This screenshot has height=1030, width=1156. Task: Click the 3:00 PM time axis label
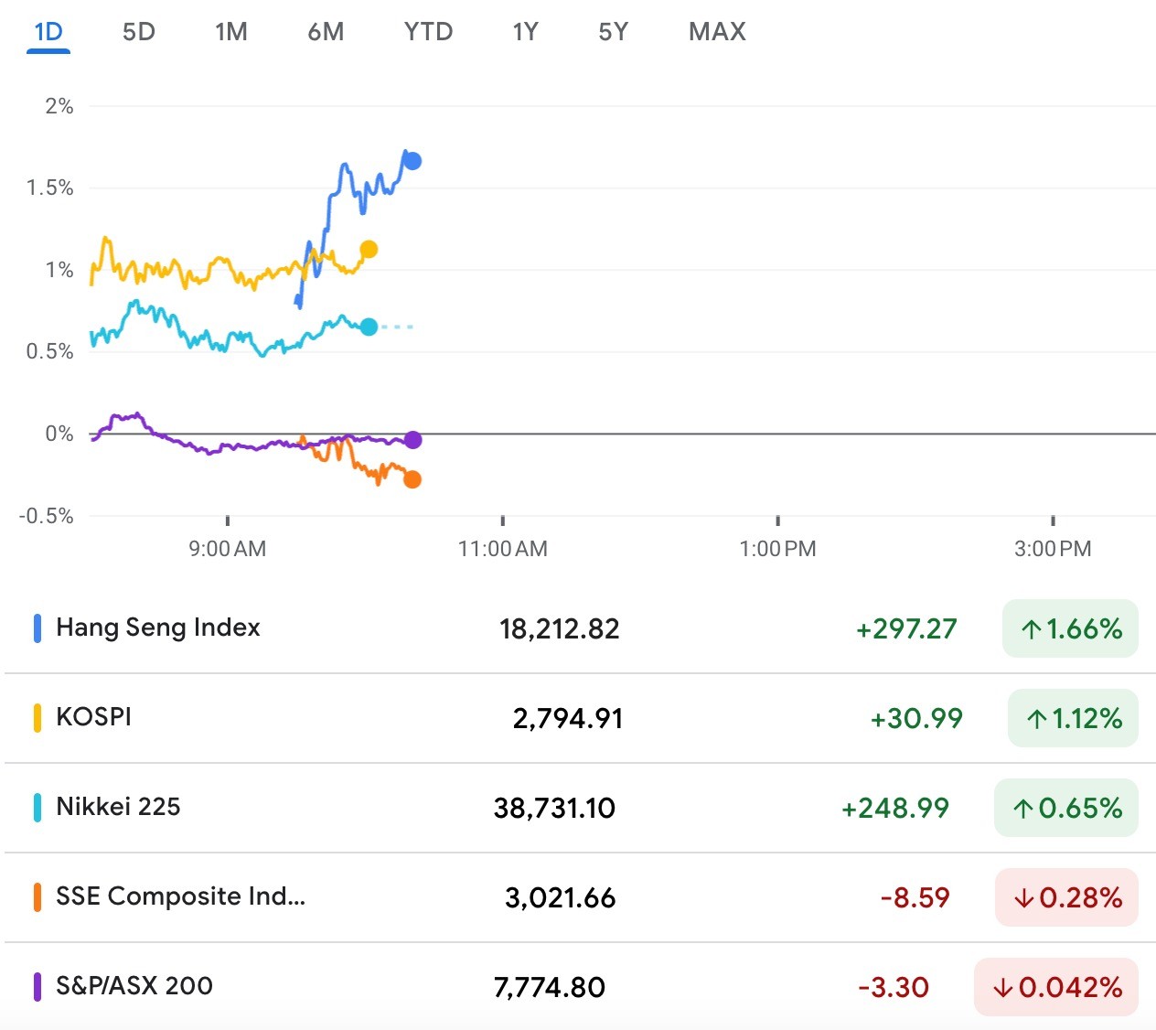[1053, 549]
